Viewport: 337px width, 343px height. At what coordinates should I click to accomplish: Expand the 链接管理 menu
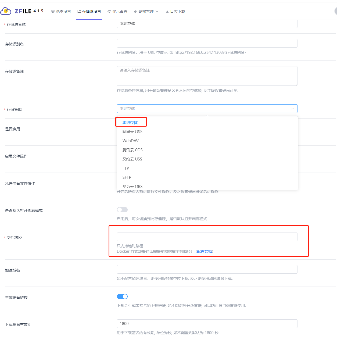click(x=146, y=11)
